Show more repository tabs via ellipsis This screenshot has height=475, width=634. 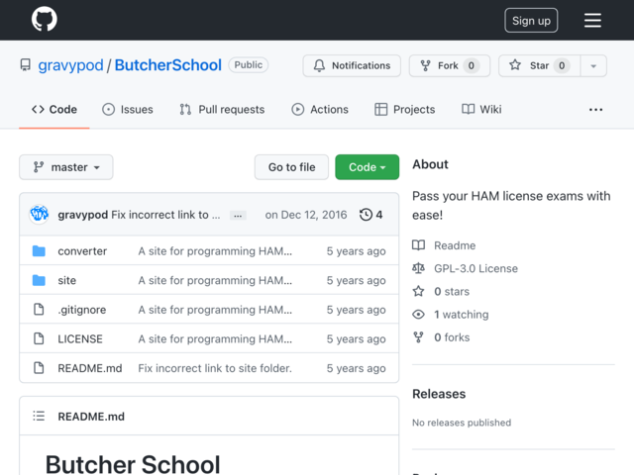[x=595, y=110]
